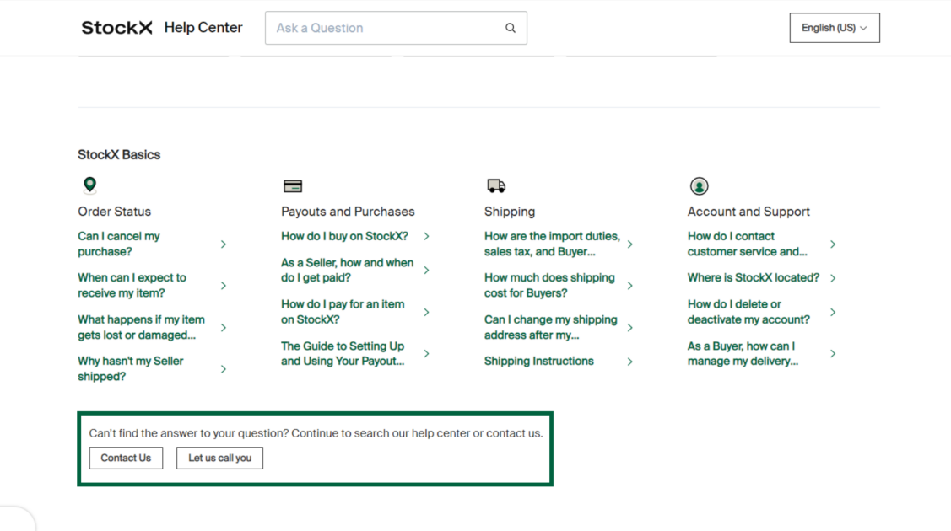The image size is (951, 531).
Task: Expand chevron next to "How do I buy on StockX?"
Action: pyautogui.click(x=426, y=237)
